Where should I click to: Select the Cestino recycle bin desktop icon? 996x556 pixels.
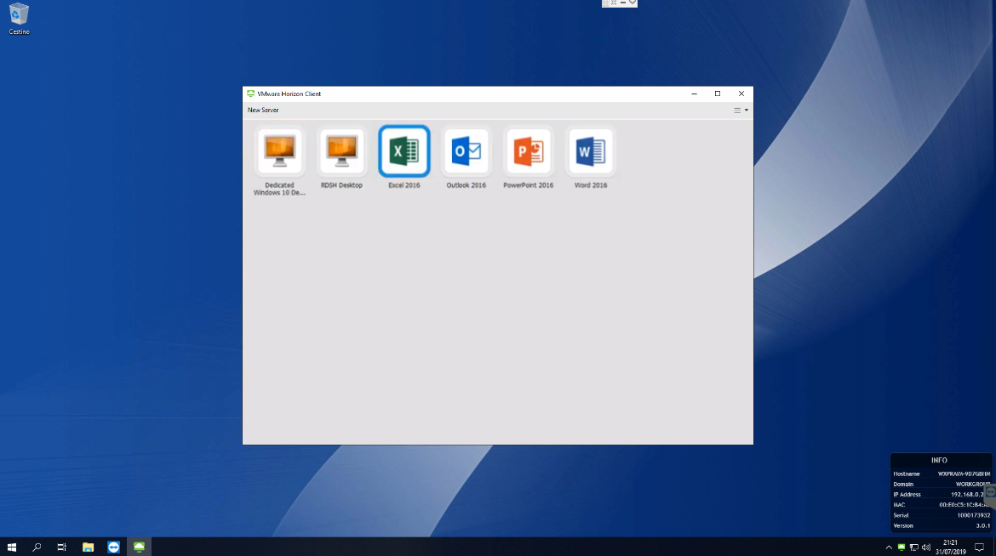click(x=19, y=19)
